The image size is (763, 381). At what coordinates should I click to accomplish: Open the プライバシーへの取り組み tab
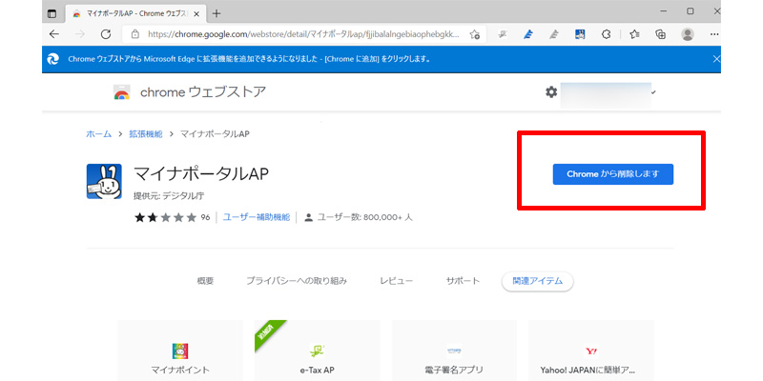click(297, 281)
